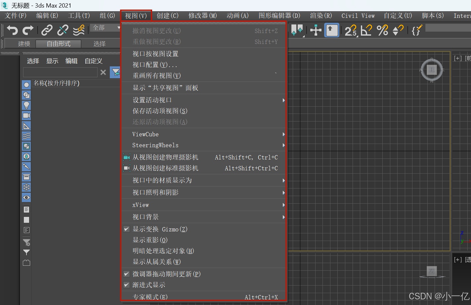
Task: Click the create standard camera menu icon
Action: click(127, 168)
